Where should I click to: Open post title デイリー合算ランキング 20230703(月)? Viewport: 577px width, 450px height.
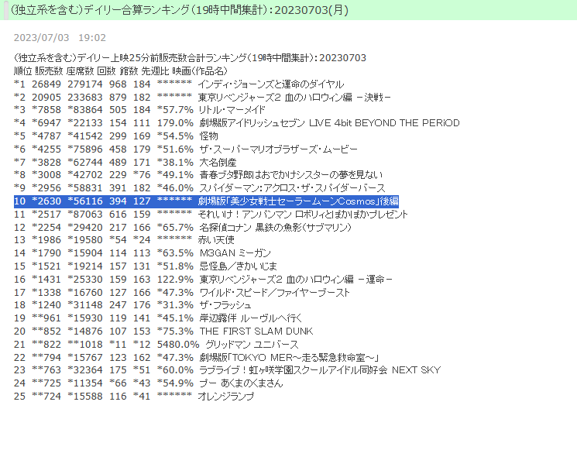(x=179, y=10)
